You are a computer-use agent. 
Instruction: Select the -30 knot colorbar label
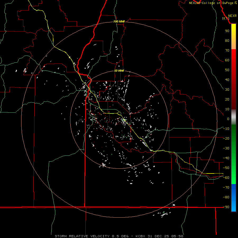226,148
